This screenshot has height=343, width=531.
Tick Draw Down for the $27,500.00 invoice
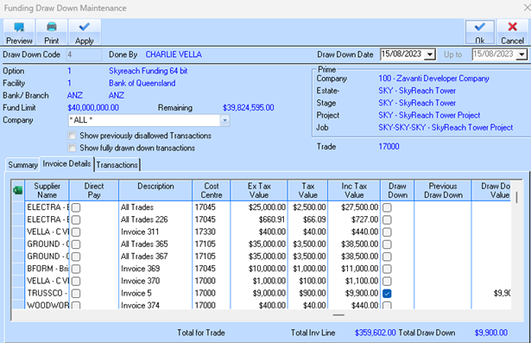tap(387, 207)
